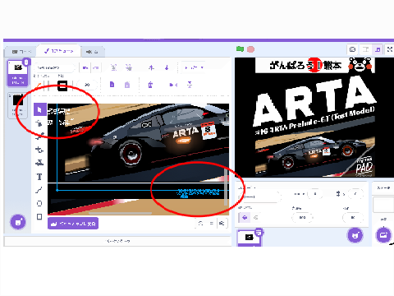Ungroup the selected objects
Screen dimensions: 394x296
pyautogui.click(x=128, y=67)
